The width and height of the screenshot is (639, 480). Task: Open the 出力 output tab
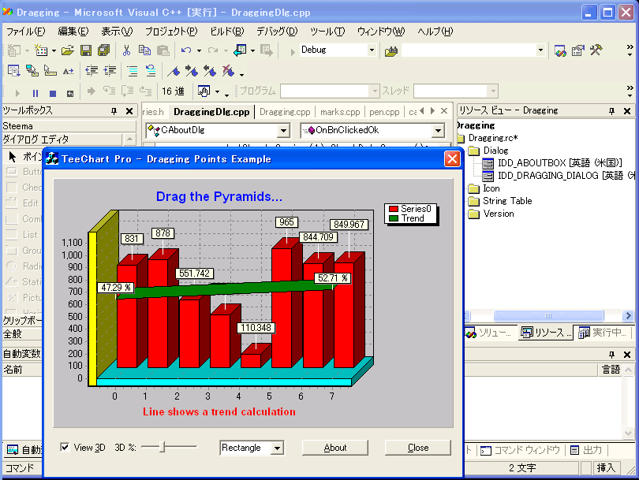586,450
